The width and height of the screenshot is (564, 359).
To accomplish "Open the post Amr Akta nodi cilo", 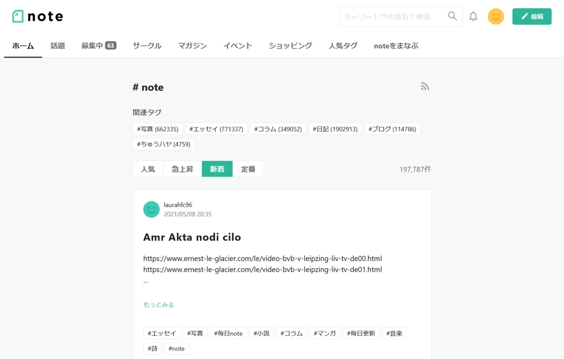I will [192, 237].
